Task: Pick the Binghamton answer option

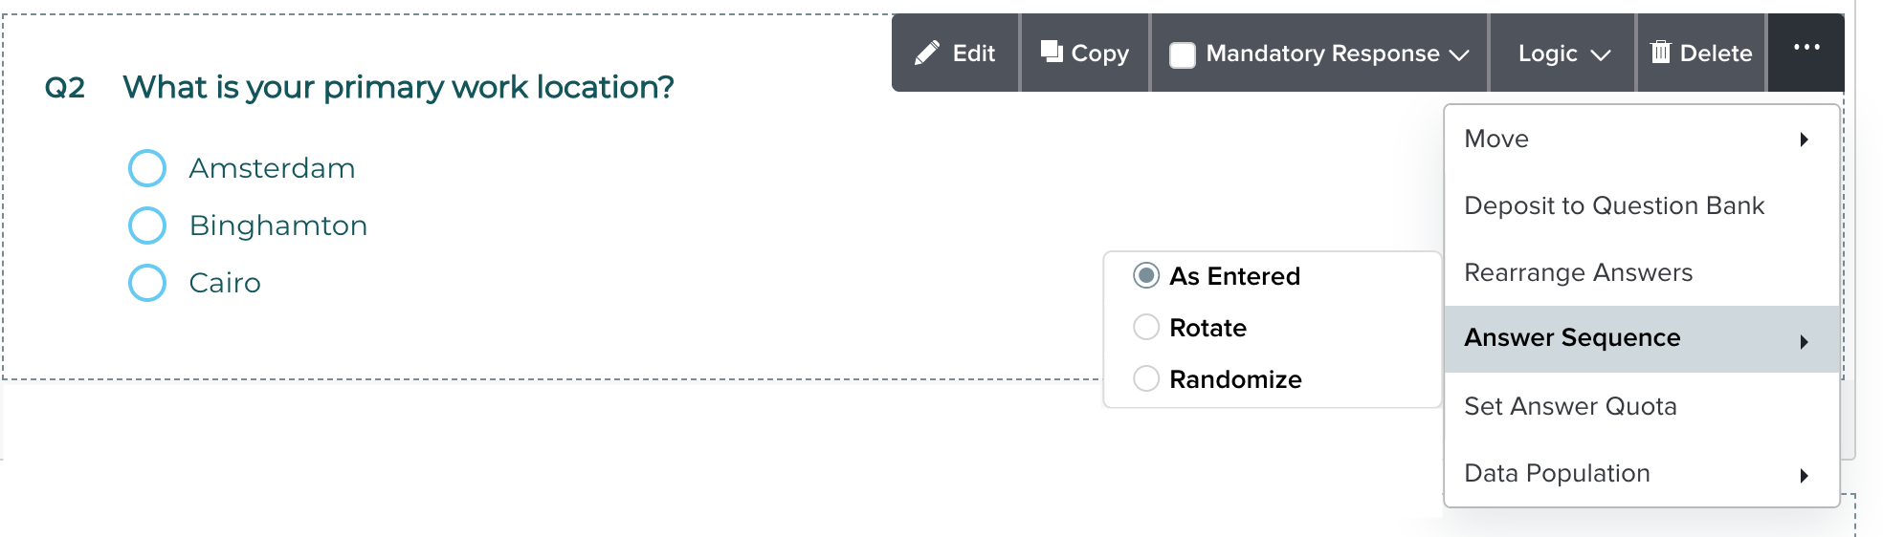Action: pos(147,226)
